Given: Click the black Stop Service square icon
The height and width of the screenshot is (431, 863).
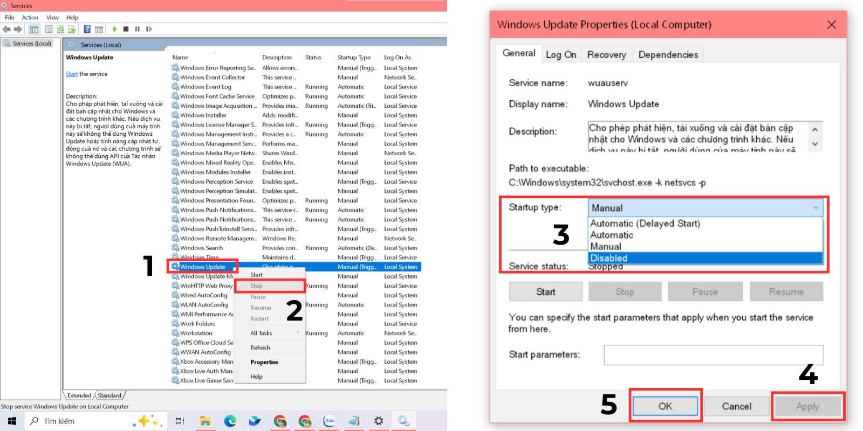Looking at the screenshot, I should pos(126,29).
